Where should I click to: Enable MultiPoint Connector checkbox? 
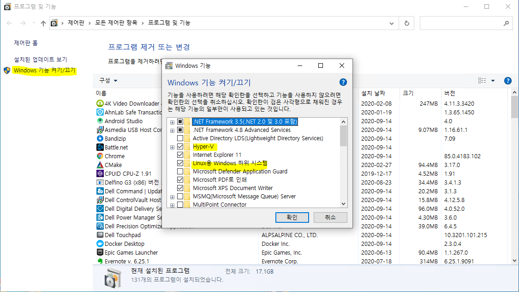180,205
